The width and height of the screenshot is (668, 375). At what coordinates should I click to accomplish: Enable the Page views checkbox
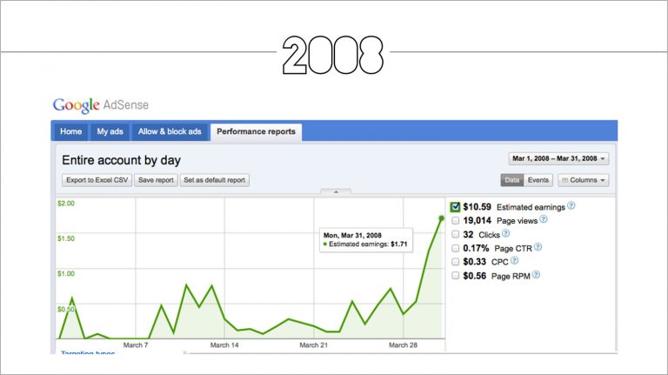pos(456,221)
